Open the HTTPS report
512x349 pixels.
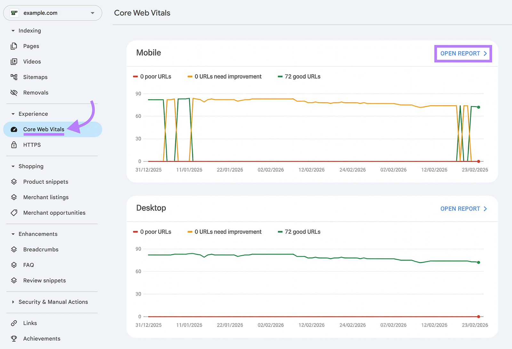(32, 145)
